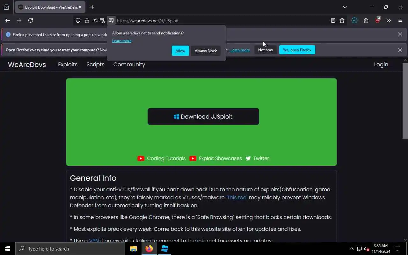Open the Twitter link
408x255 pixels.
(257, 158)
